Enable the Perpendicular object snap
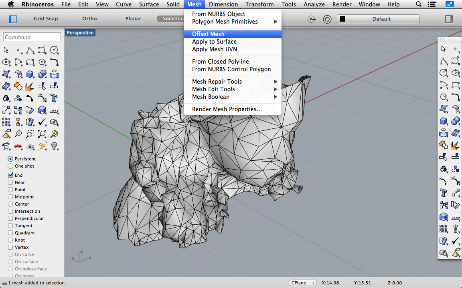This screenshot has height=288, width=462. [10, 218]
